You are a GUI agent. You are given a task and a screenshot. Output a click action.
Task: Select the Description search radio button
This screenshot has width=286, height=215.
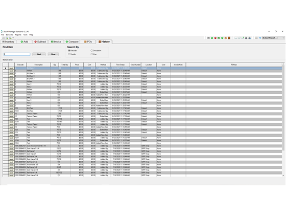91,51
